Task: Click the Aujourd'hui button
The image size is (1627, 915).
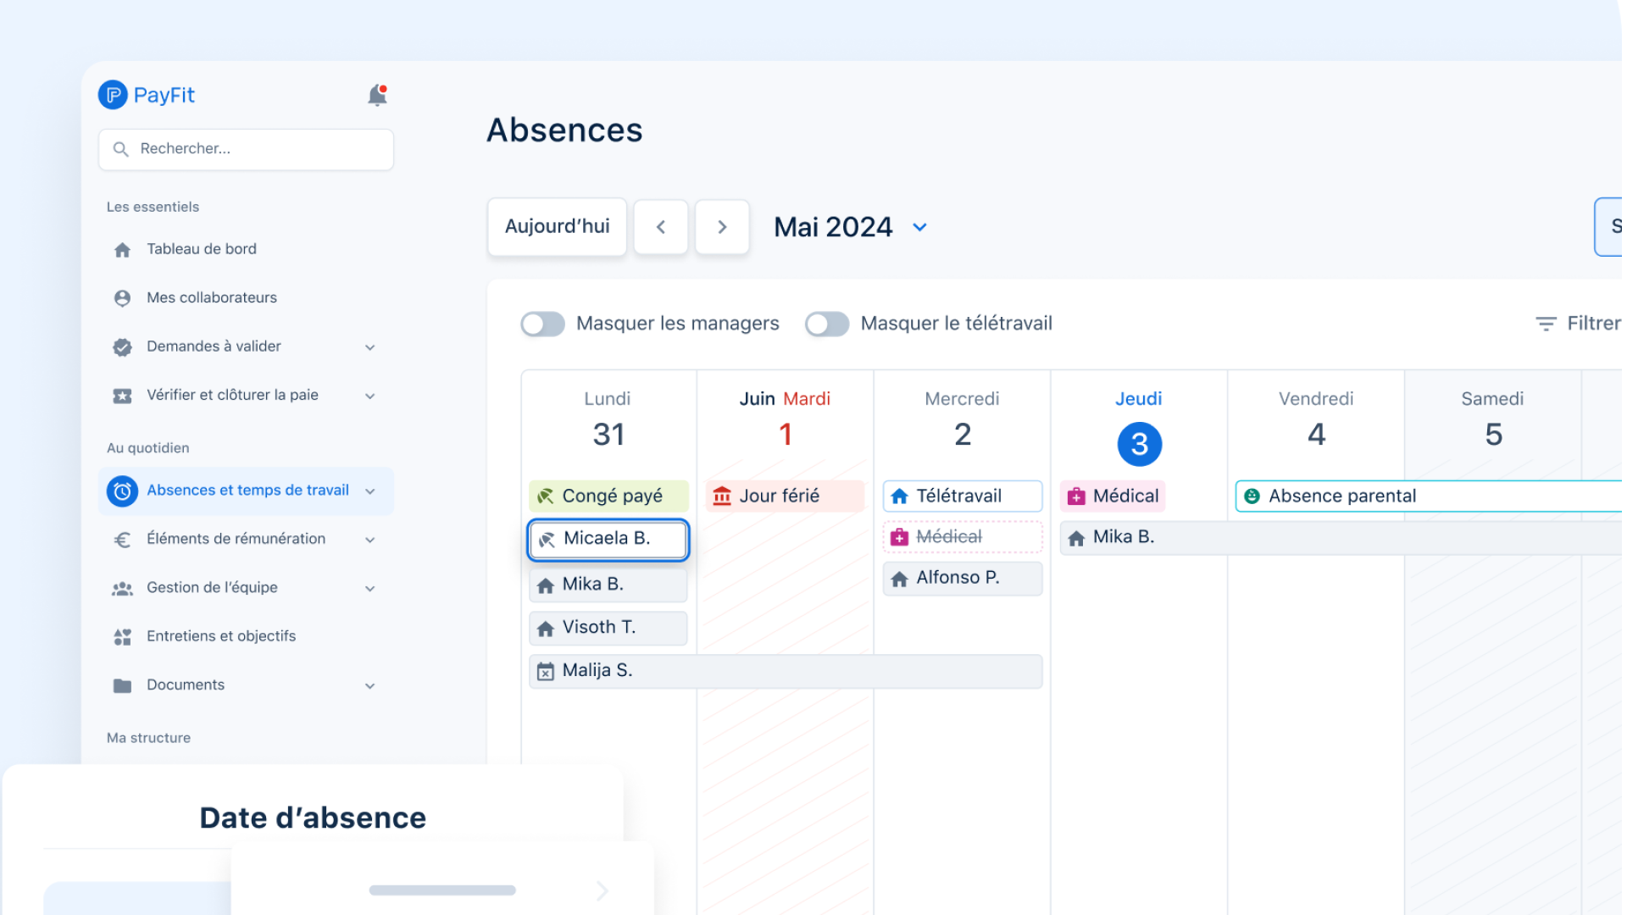Action: 557,226
